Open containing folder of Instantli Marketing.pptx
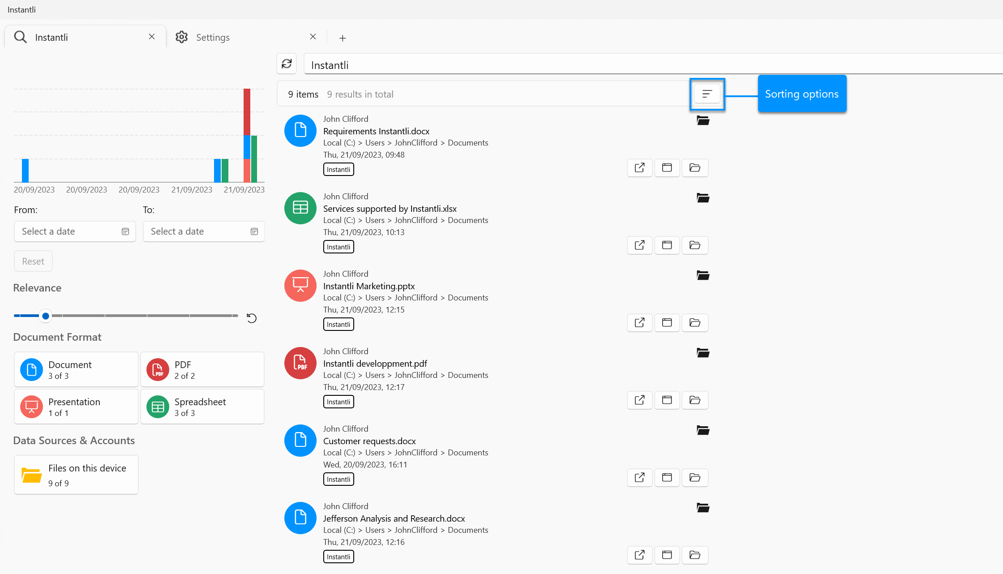This screenshot has height=574, width=1003. (694, 323)
